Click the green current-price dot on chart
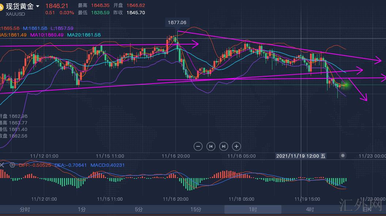 (x=346, y=85)
